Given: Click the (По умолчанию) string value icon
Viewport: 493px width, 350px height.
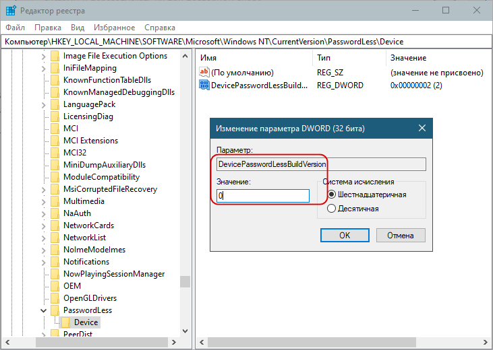Looking at the screenshot, I should click(205, 72).
